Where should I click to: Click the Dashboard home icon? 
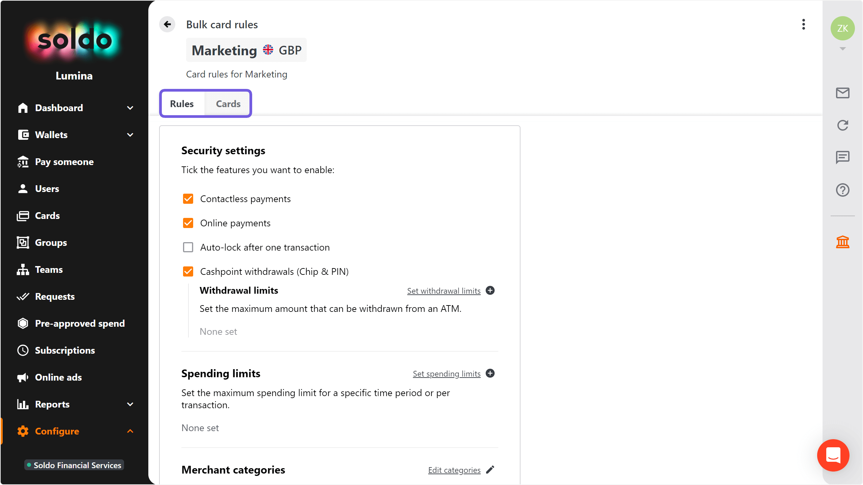23,108
